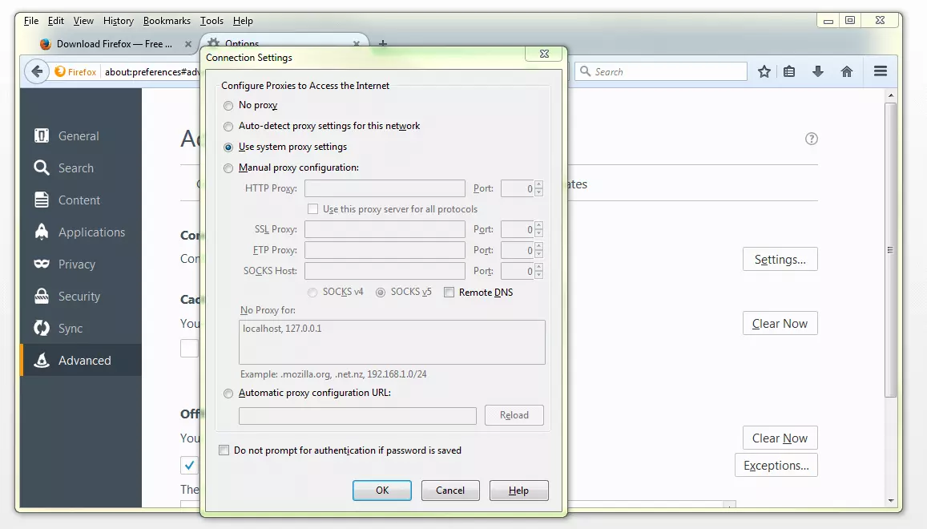The width and height of the screenshot is (927, 529).
Task: Close the Connection Settings dialog
Action: (x=545, y=54)
